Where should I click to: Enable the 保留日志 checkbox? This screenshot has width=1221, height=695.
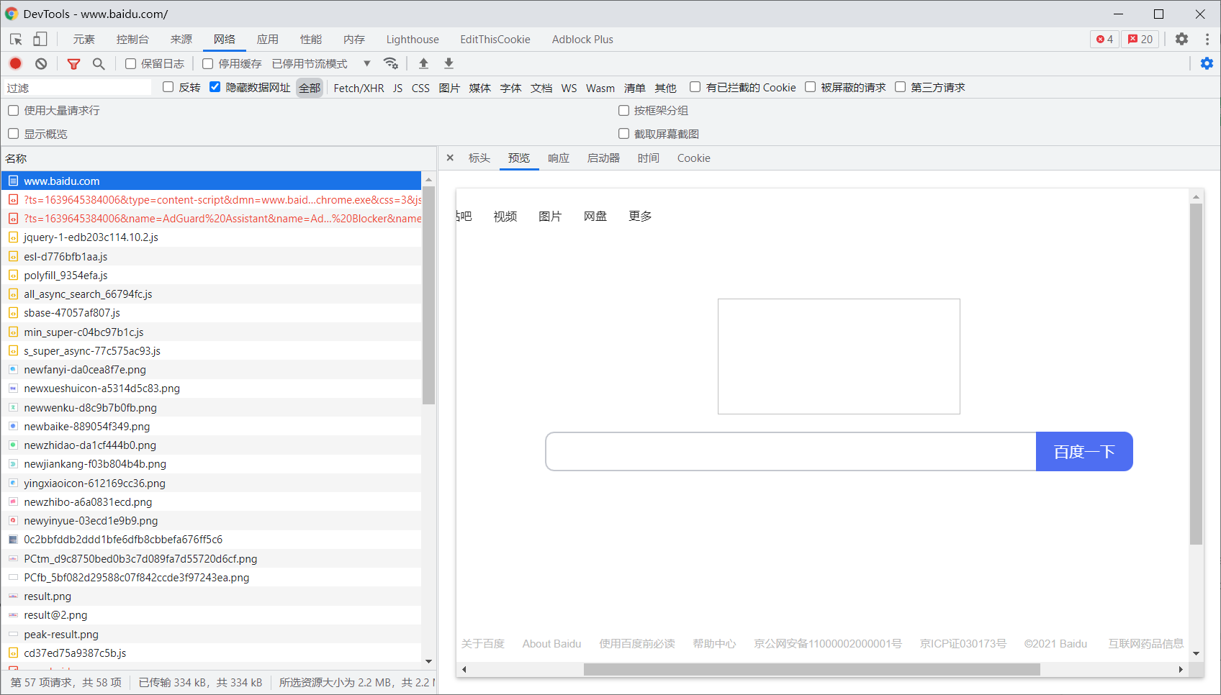tap(130, 63)
